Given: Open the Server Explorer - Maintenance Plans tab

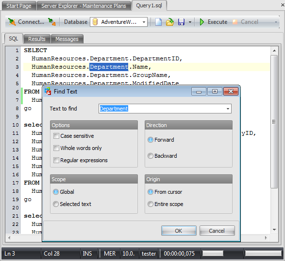Looking at the screenshot, I should pyautogui.click(x=84, y=6).
